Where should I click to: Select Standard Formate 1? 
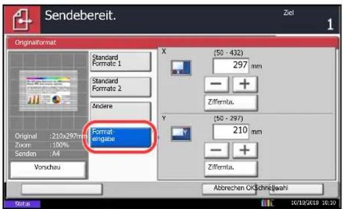120,61
